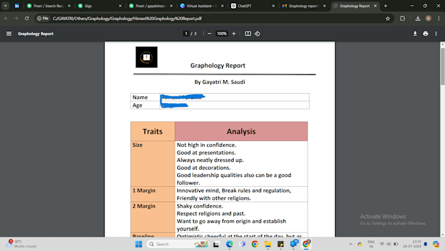Viewport: 445px width, 251px height.
Task: View site info via the File chip
Action: click(x=43, y=18)
